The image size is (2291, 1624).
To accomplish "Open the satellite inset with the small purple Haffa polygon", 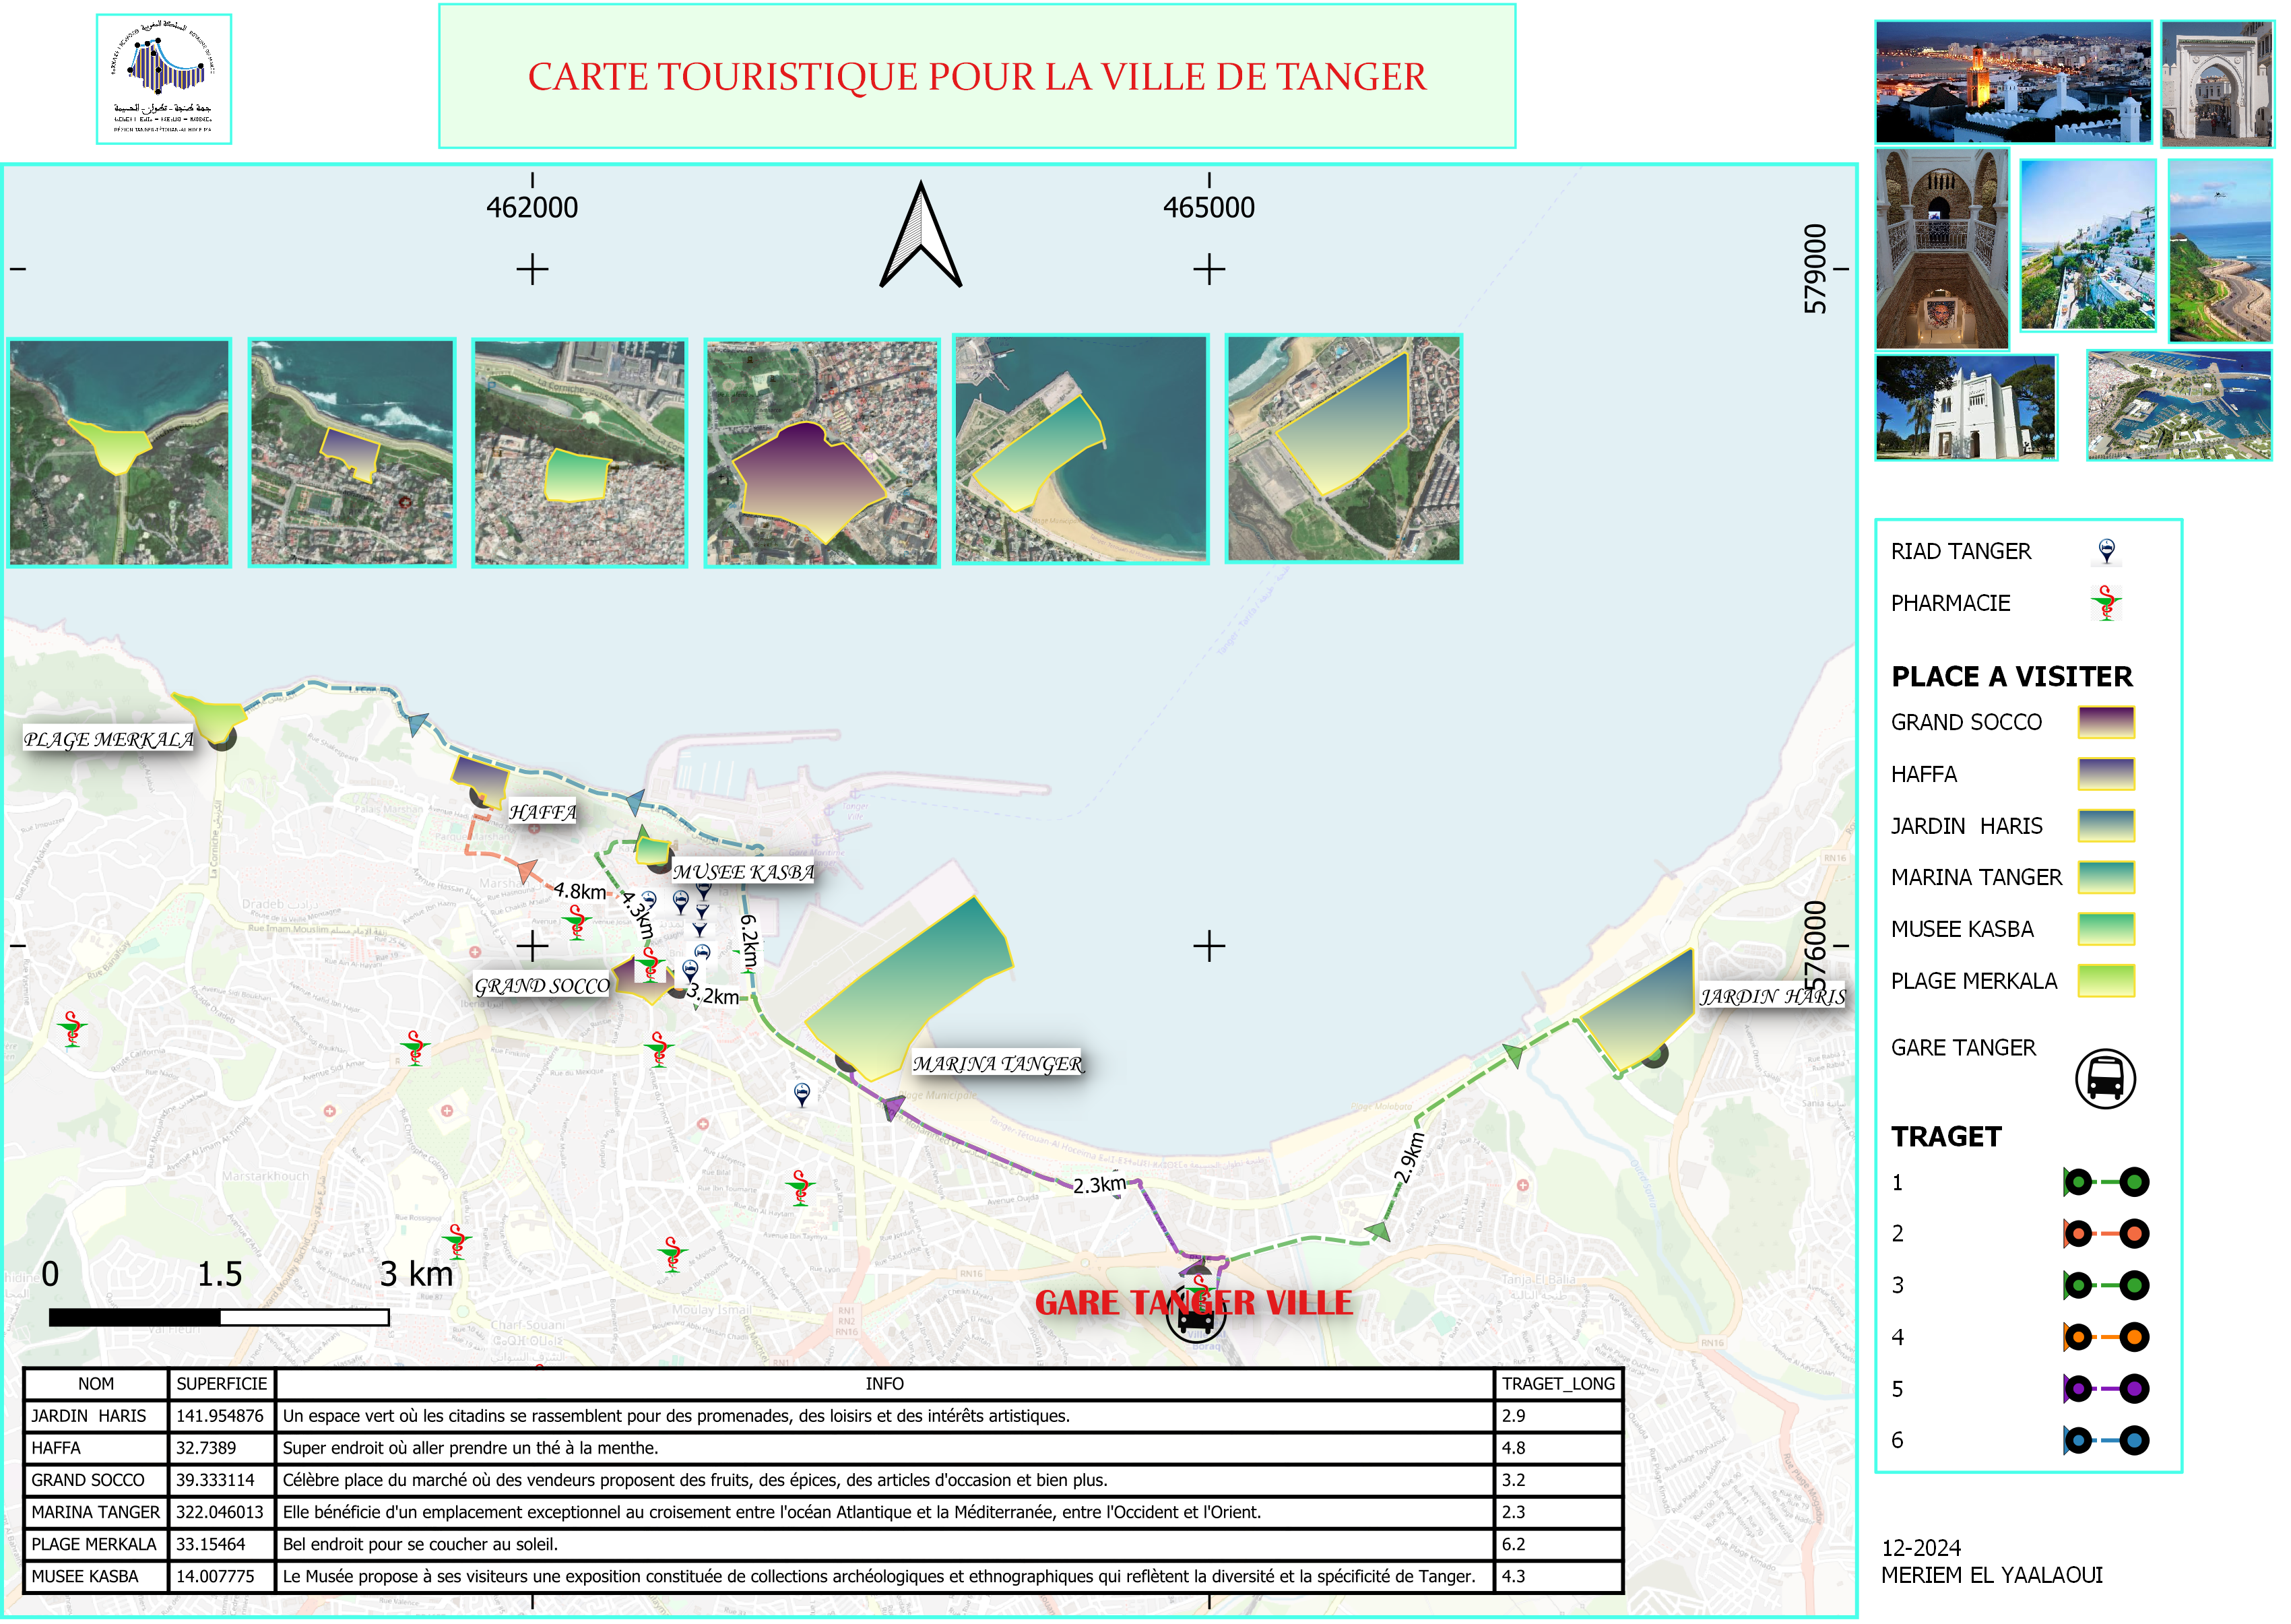I will (352, 453).
